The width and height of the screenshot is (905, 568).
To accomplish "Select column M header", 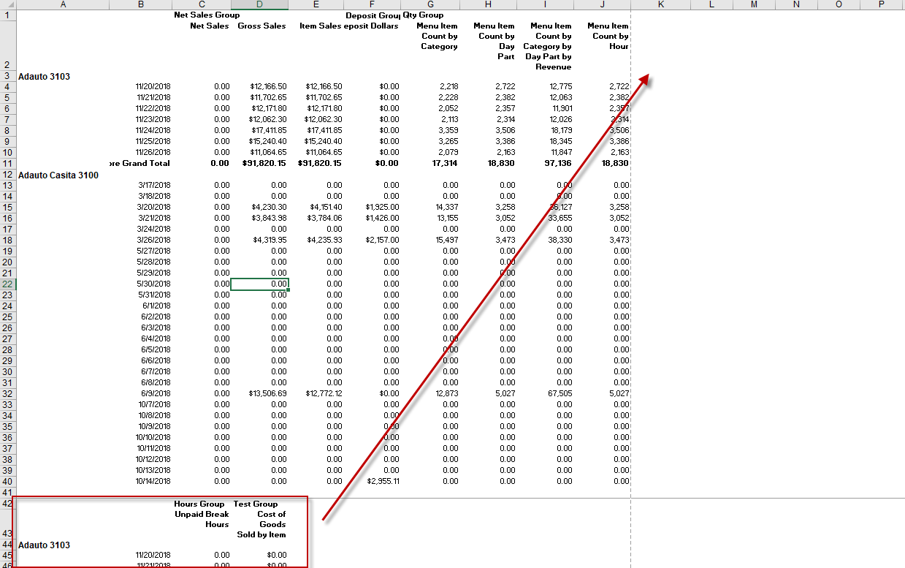I will pos(754,4).
